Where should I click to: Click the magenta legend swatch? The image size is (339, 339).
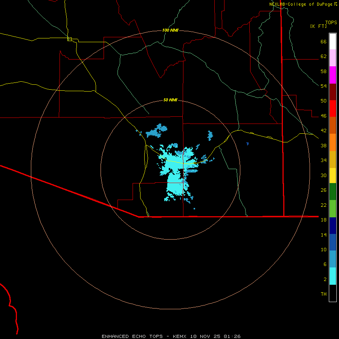click(333, 75)
